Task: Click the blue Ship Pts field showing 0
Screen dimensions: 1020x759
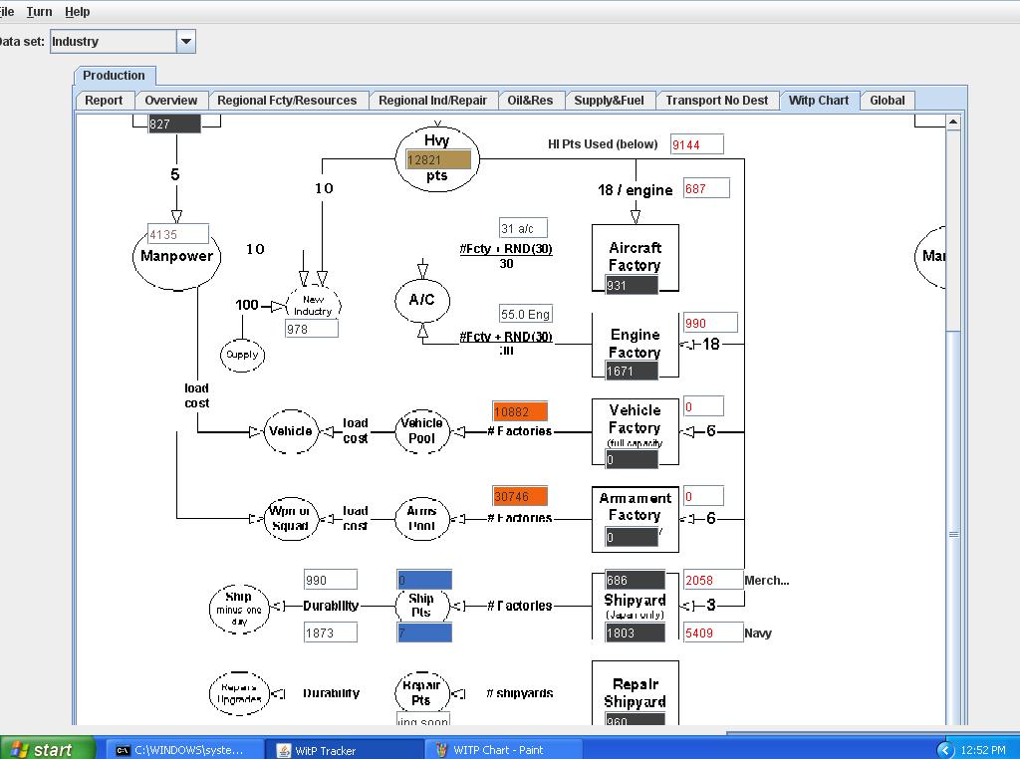Action: pos(424,580)
